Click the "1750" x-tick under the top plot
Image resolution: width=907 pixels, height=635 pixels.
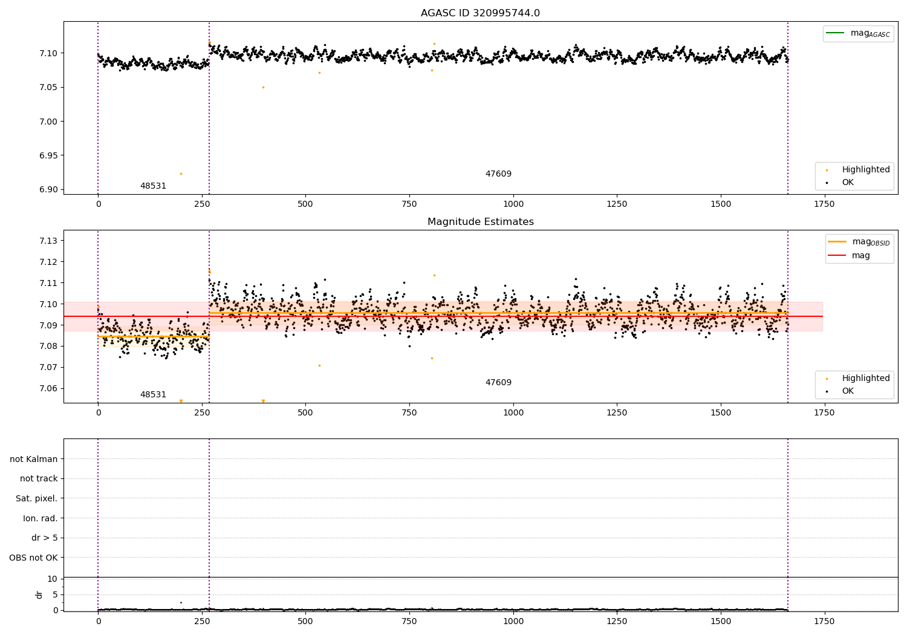coord(824,204)
